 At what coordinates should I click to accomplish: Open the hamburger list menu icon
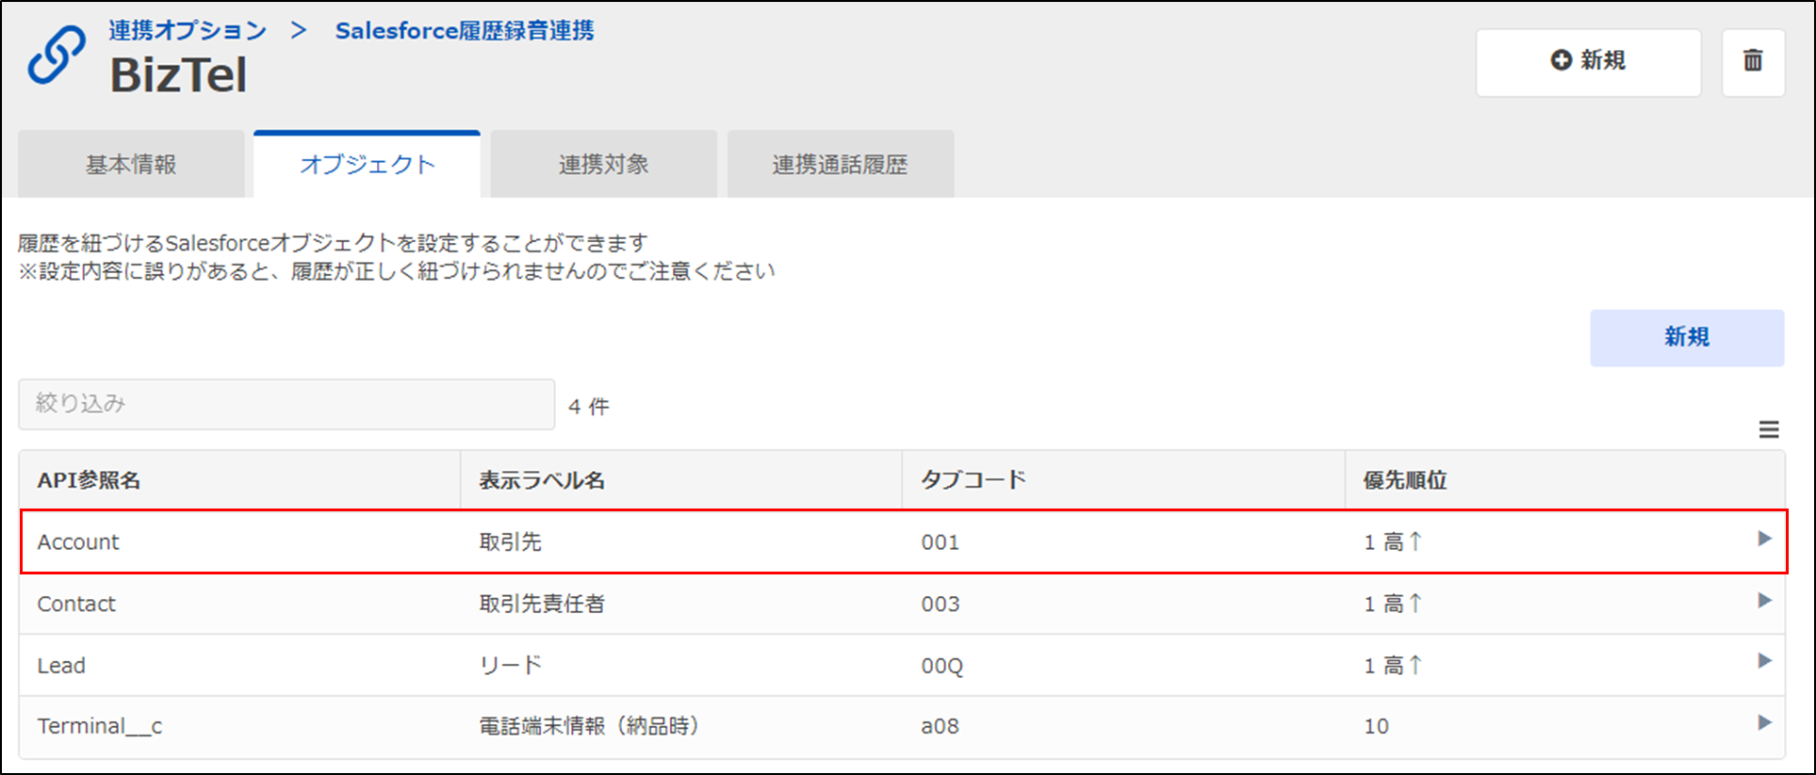(x=1769, y=429)
